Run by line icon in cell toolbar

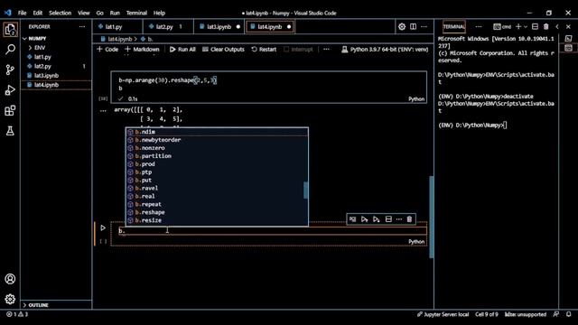pyautogui.click(x=353, y=219)
